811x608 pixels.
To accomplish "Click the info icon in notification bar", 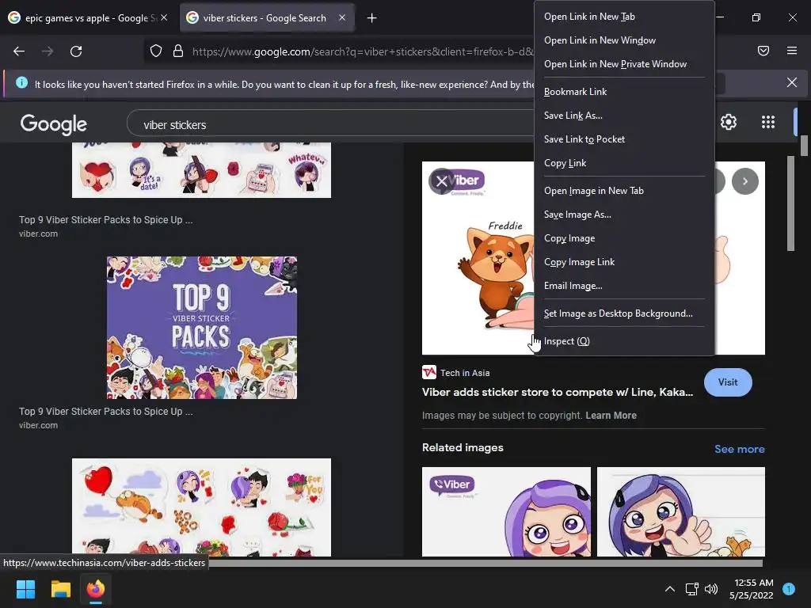I will (21, 82).
